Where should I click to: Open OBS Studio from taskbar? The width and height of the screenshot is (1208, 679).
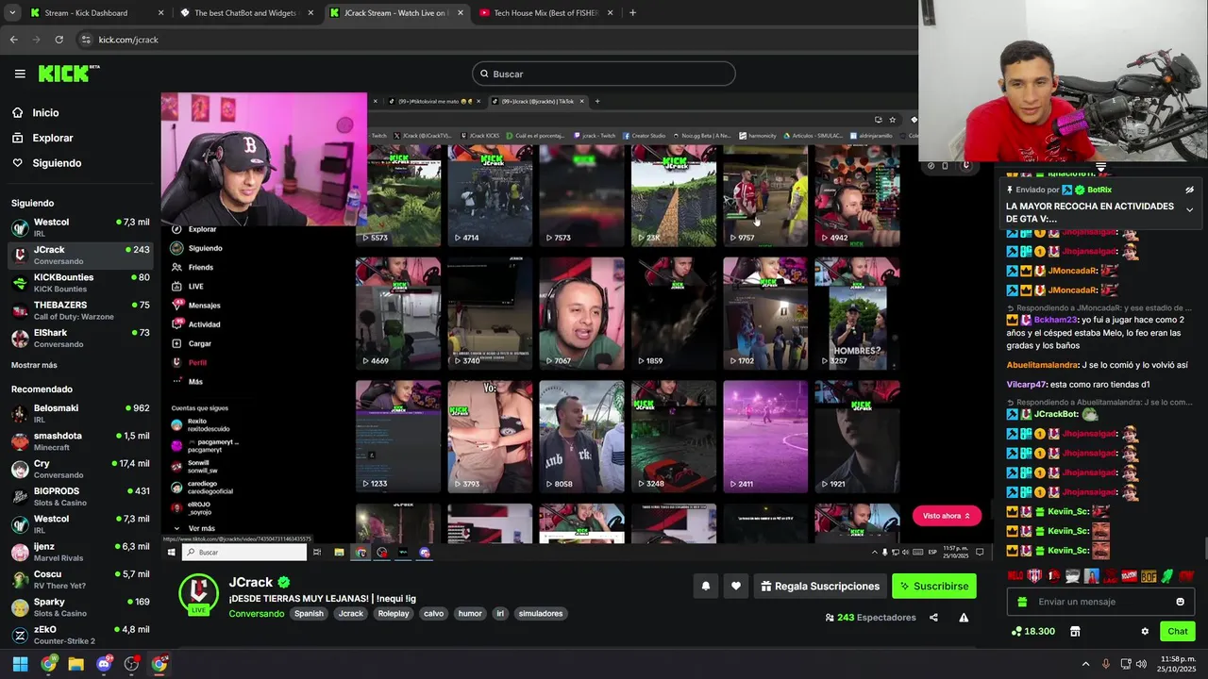(131, 664)
